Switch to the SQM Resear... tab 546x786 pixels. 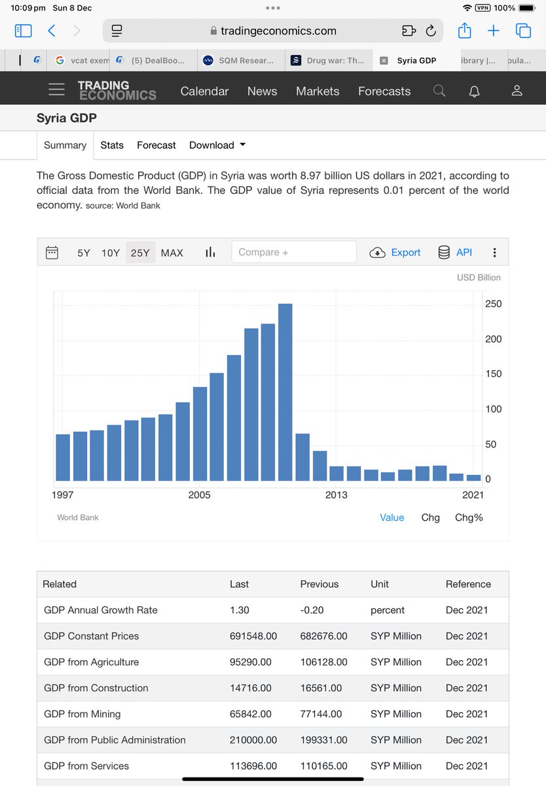(x=240, y=60)
